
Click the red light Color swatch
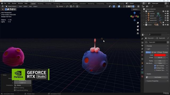[x=160, y=55]
